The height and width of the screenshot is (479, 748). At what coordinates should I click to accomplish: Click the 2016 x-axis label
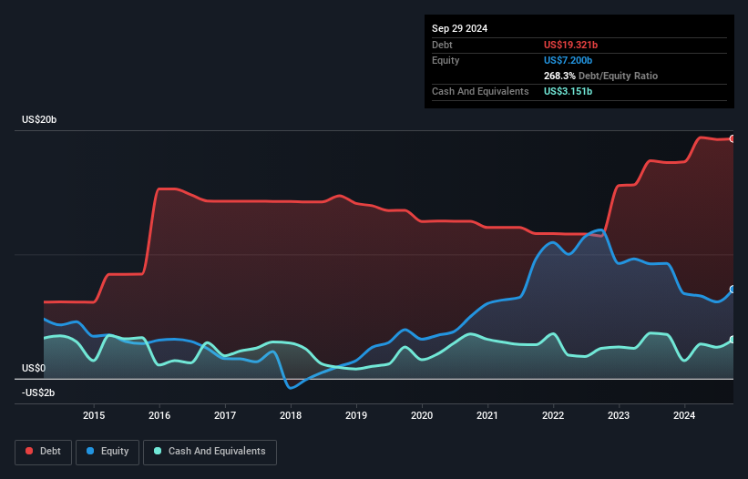[159, 415]
